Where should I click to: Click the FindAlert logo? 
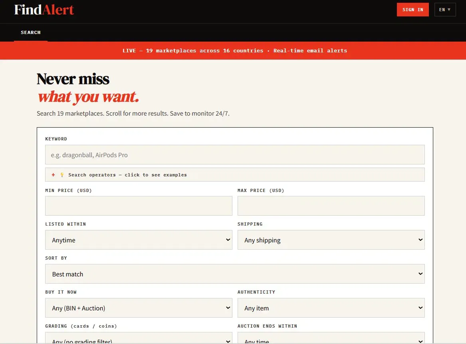point(44,10)
